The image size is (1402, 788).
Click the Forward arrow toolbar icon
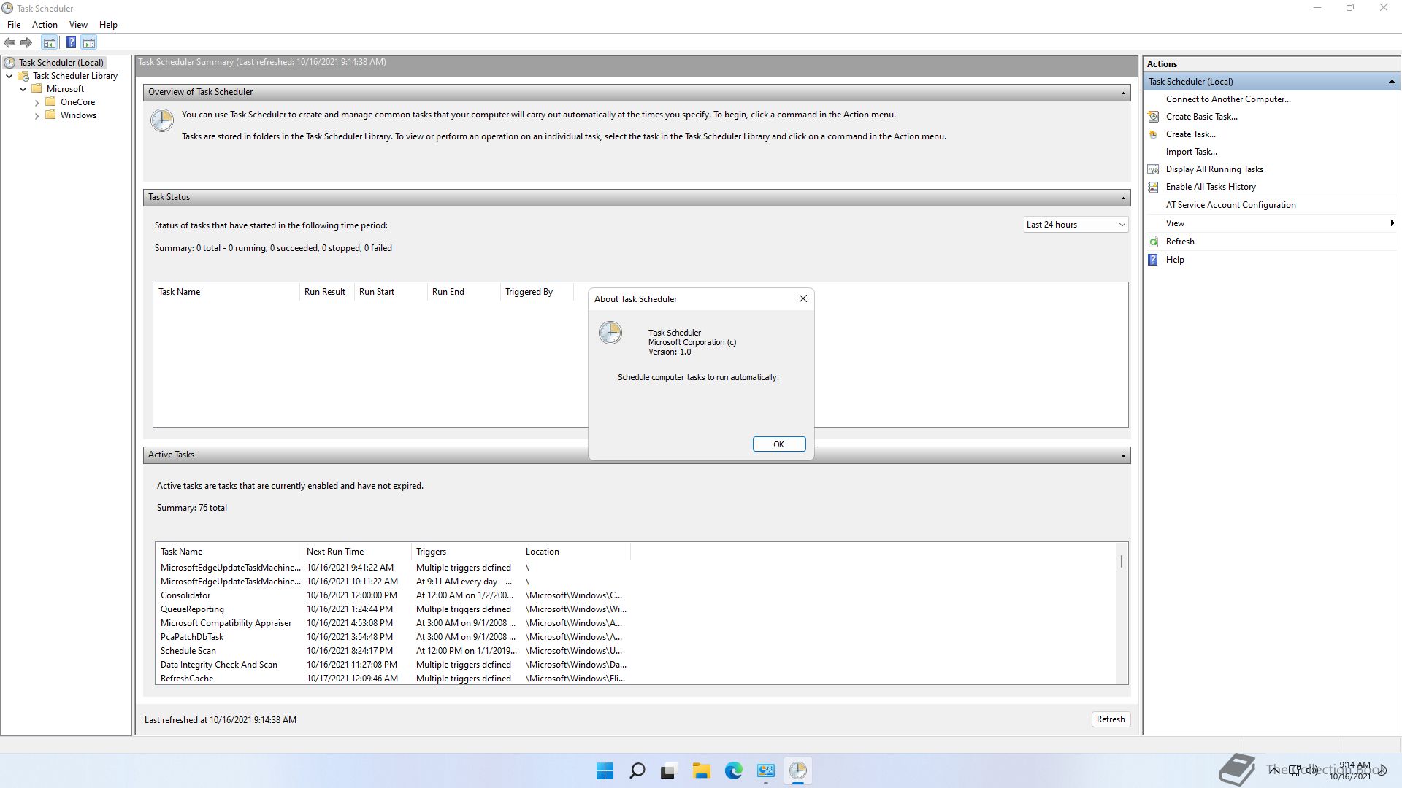(26, 42)
